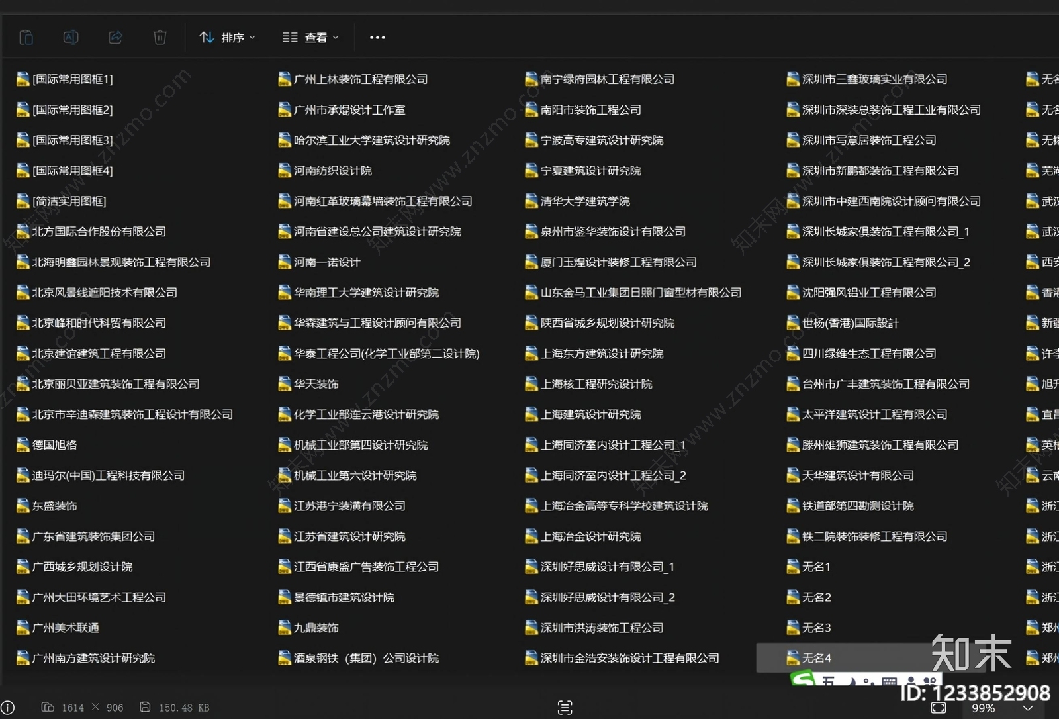Image resolution: width=1059 pixels, height=719 pixels.
Task: Select the file icon of 德国旭格
Action: 23,445
